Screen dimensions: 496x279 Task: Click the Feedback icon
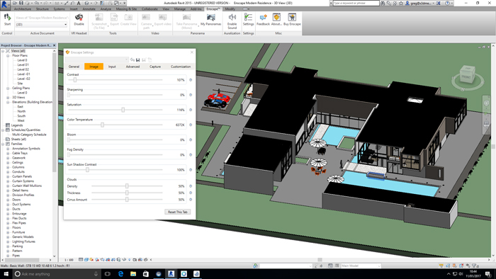coord(263,18)
